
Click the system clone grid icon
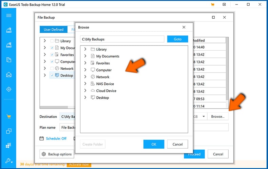(x=8, y=145)
